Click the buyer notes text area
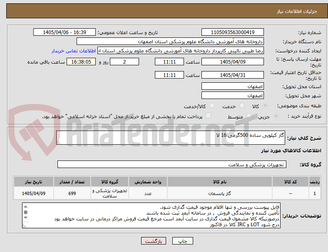Viewport: 328px width, 252px height. [x=151, y=215]
